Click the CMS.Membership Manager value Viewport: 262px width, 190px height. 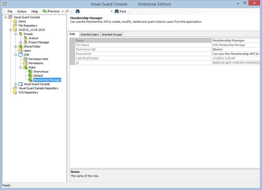pos(229,45)
